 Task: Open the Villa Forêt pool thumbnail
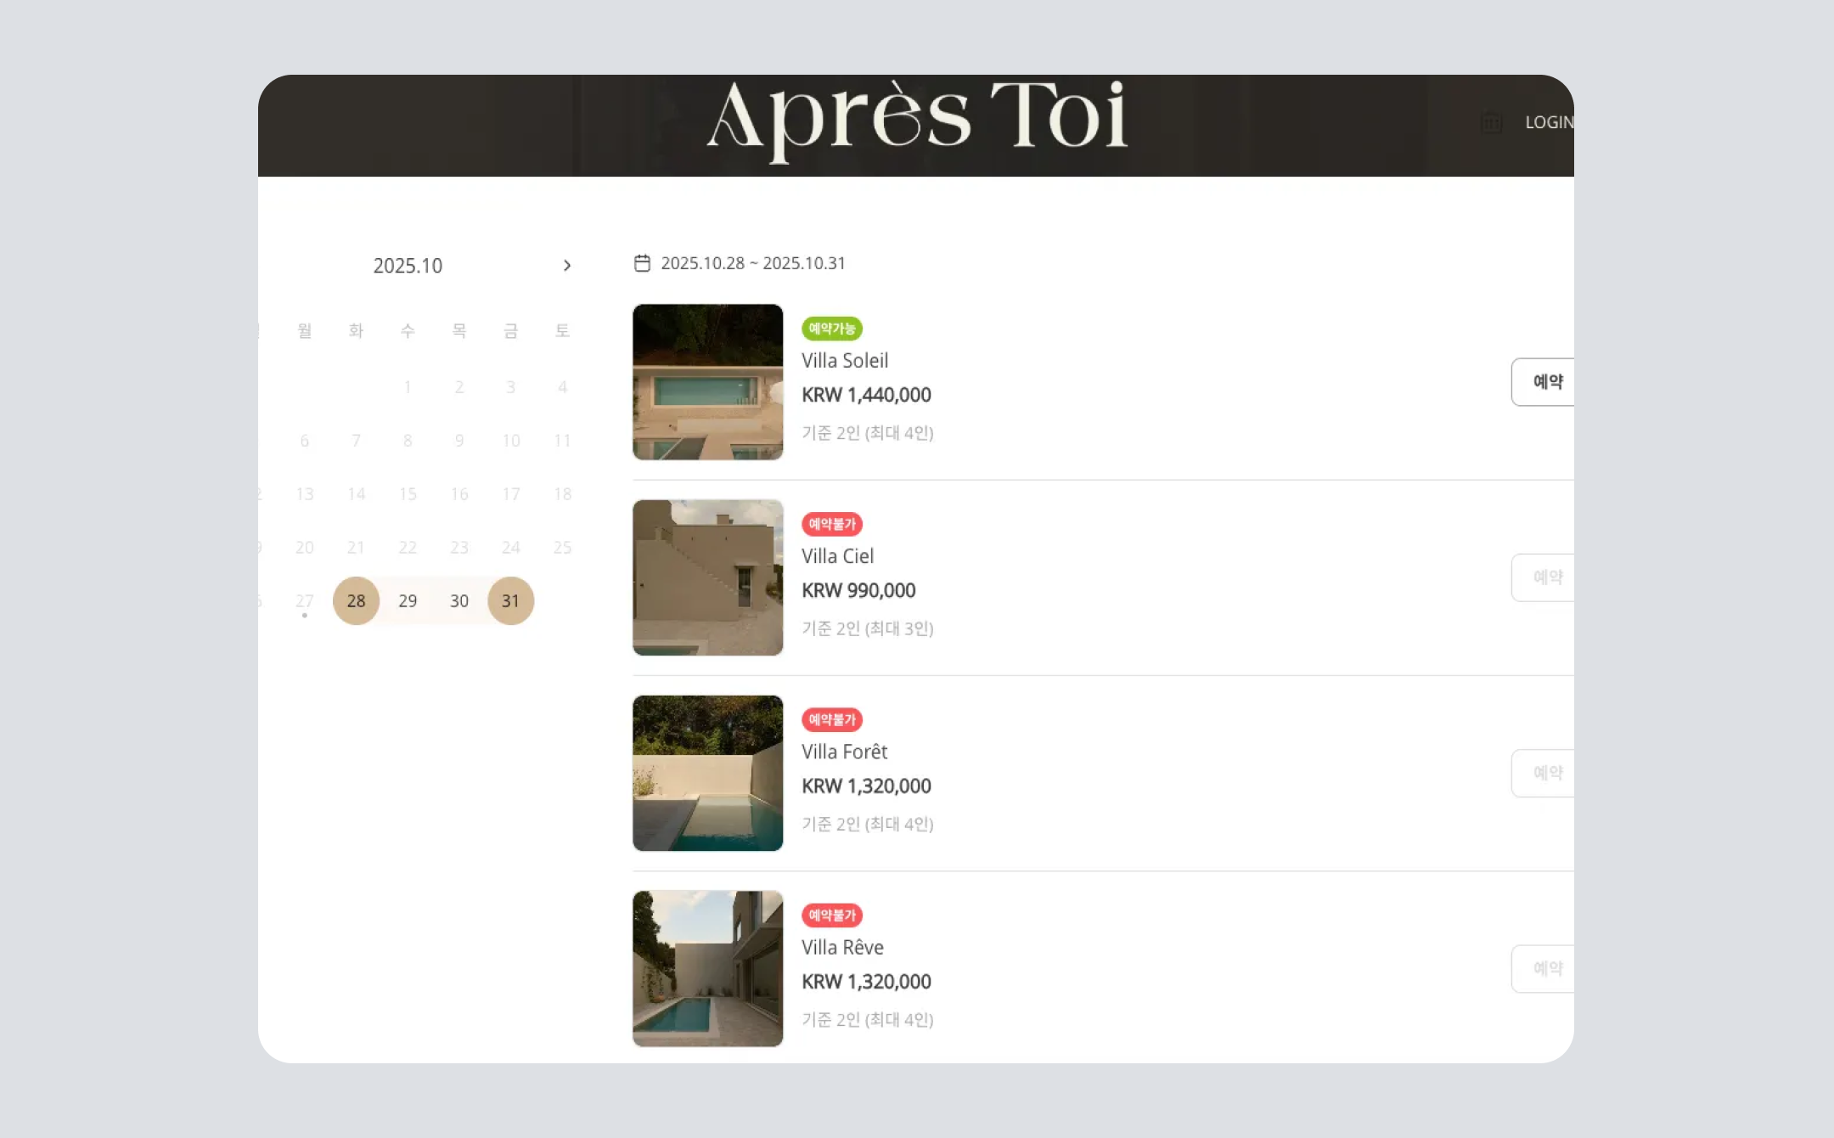(x=708, y=773)
